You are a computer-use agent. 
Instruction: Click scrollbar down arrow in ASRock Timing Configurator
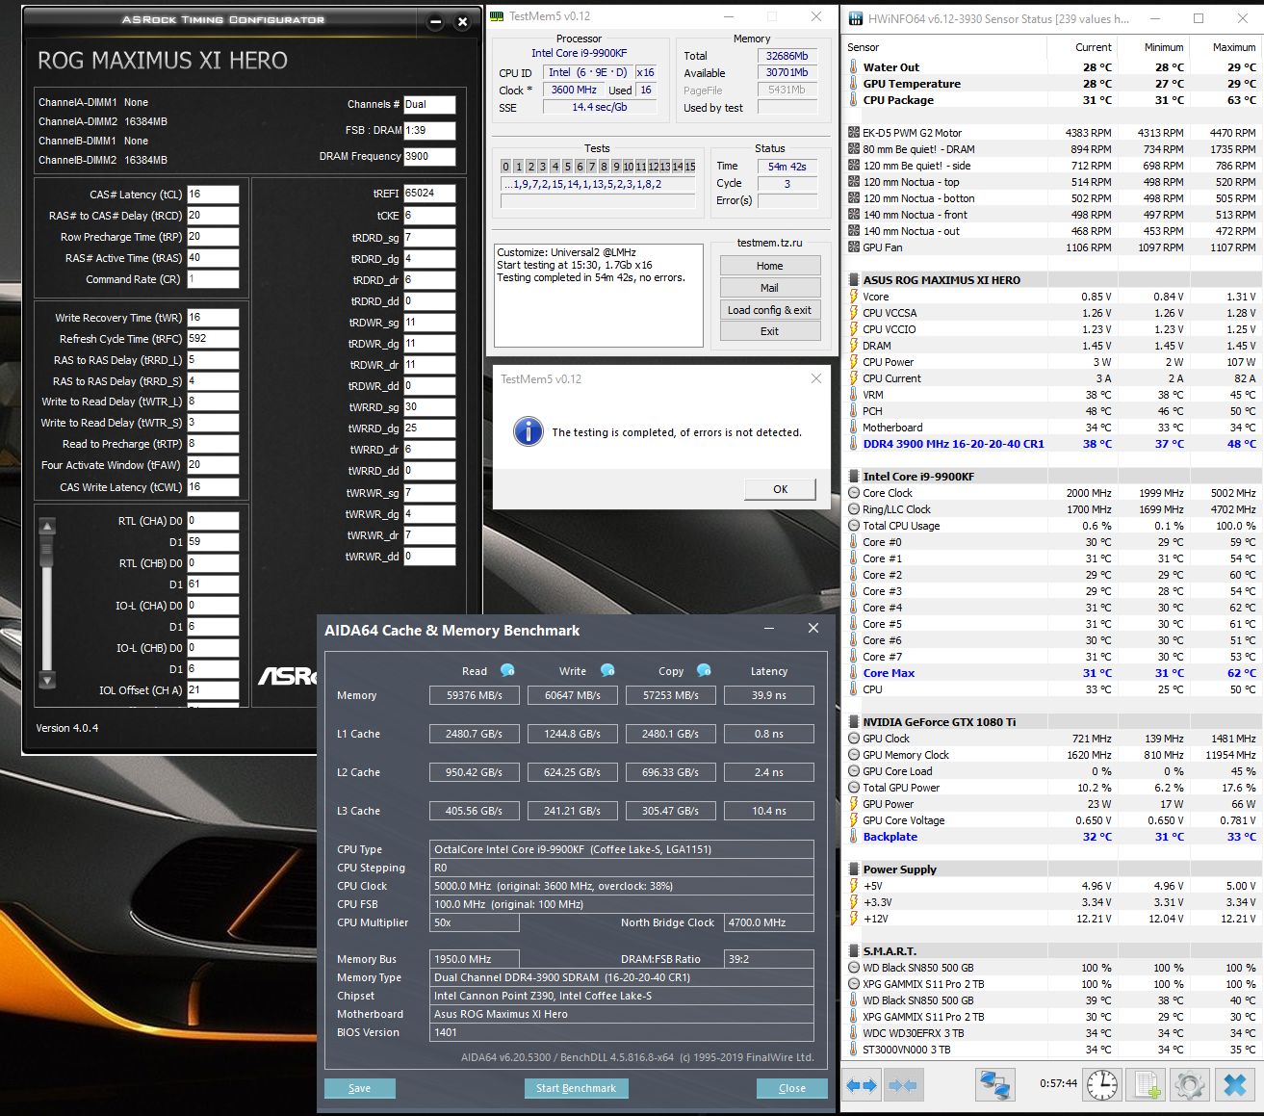tap(47, 680)
